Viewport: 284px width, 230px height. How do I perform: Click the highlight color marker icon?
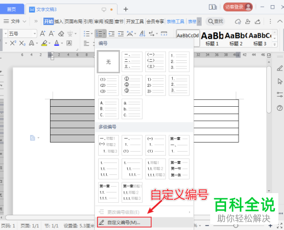[44, 43]
